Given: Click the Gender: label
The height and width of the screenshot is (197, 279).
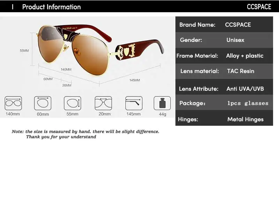Looking at the screenshot, I should coord(191,40).
